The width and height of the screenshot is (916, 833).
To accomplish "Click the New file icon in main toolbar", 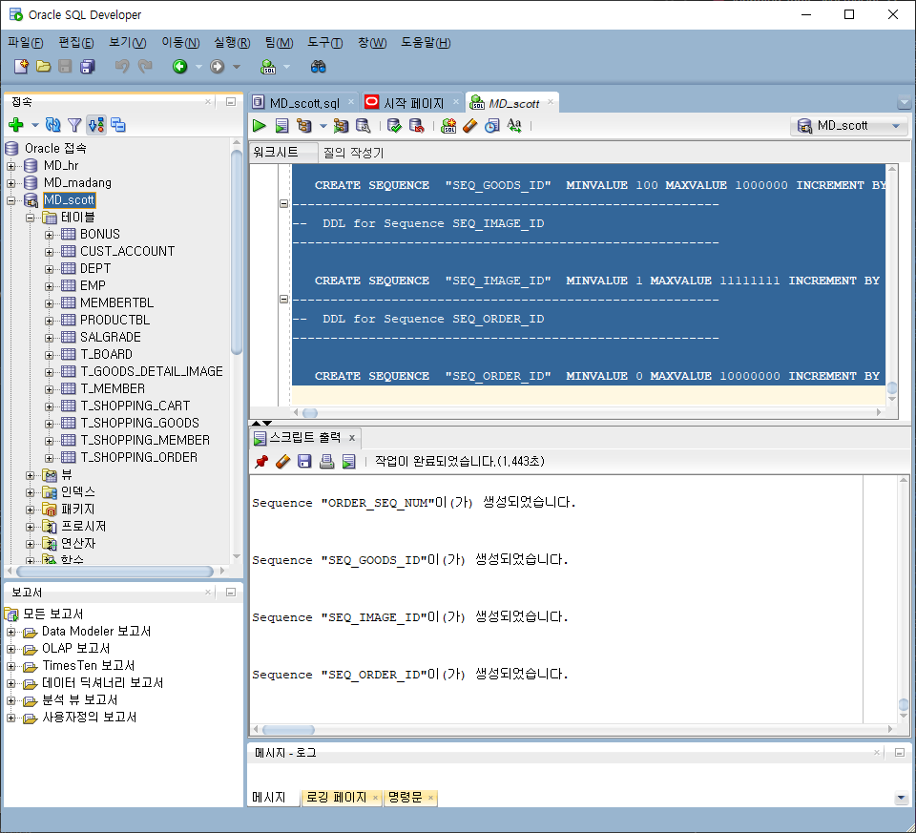I will coord(21,67).
